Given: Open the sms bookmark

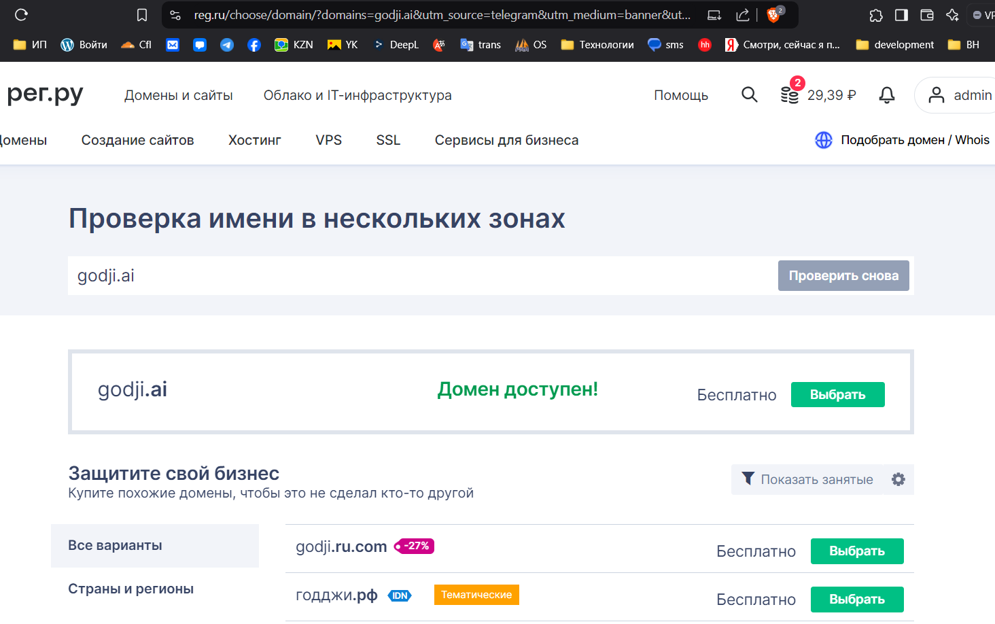Looking at the screenshot, I should 665,45.
